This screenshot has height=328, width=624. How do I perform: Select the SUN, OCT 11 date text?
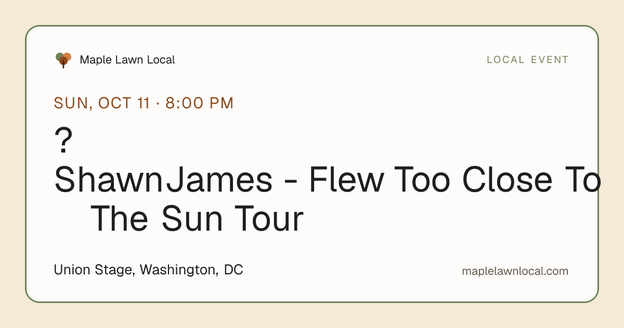click(102, 103)
